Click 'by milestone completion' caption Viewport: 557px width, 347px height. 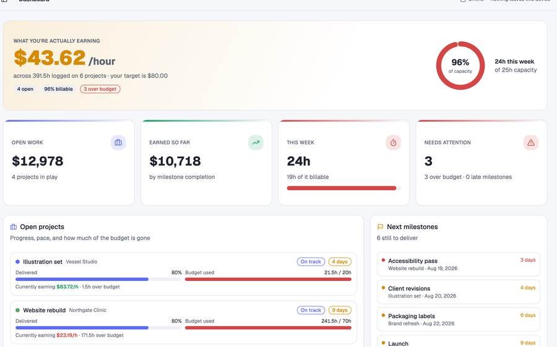click(182, 177)
